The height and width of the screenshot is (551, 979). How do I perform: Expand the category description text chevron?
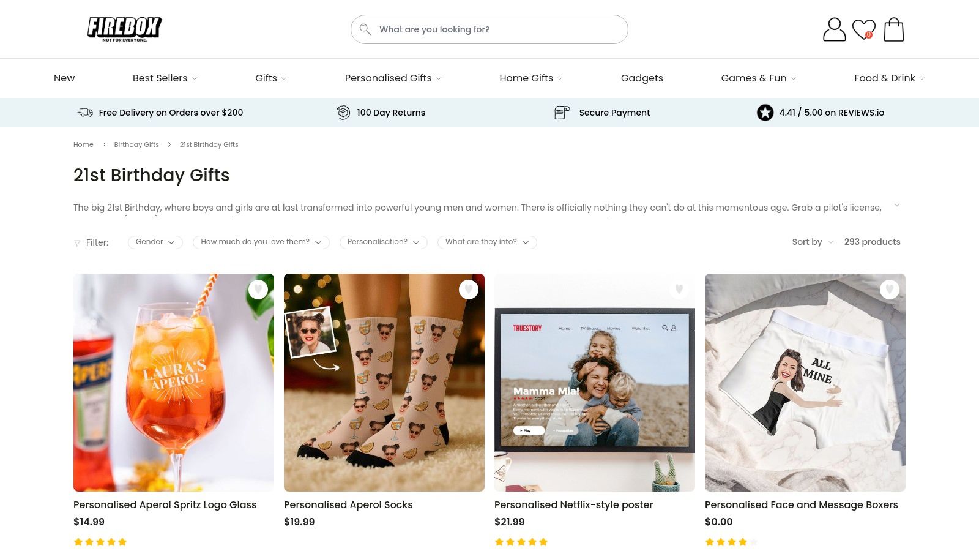coord(896,206)
